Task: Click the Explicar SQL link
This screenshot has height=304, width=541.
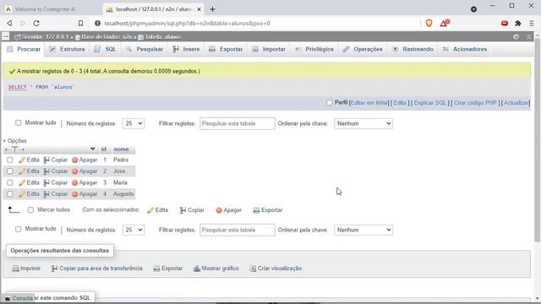Action: [x=430, y=103]
